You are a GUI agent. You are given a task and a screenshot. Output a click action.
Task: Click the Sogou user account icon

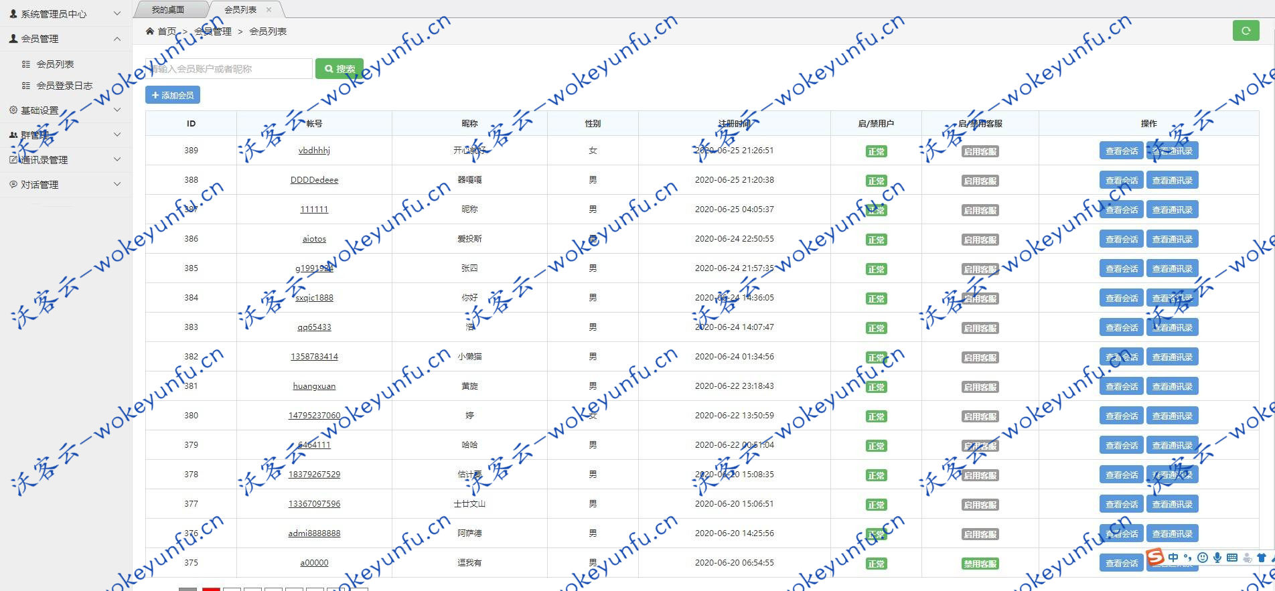tap(1247, 558)
